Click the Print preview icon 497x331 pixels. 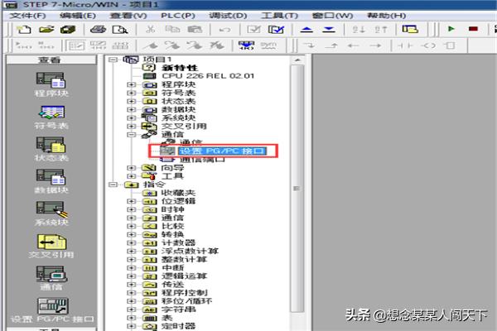120,30
